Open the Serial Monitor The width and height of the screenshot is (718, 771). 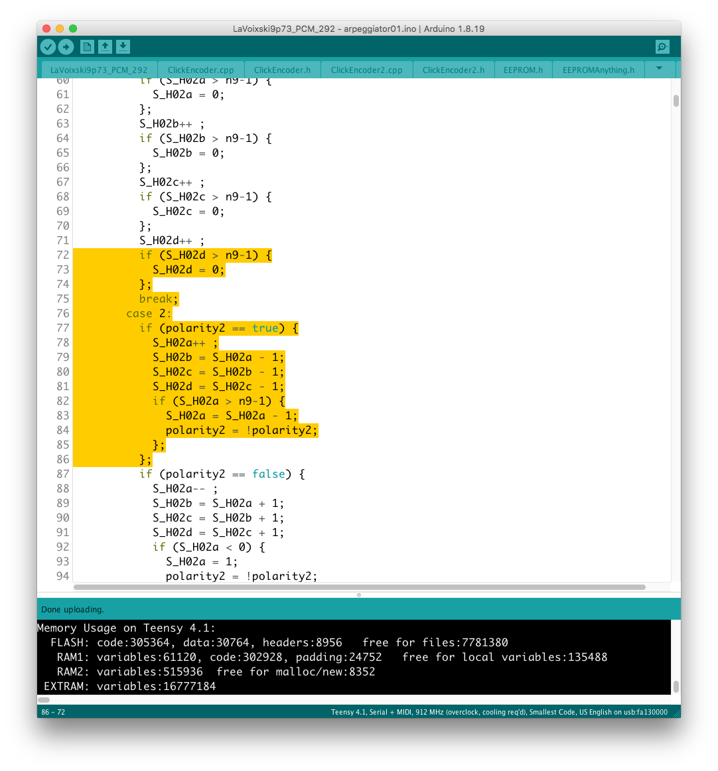click(x=662, y=46)
